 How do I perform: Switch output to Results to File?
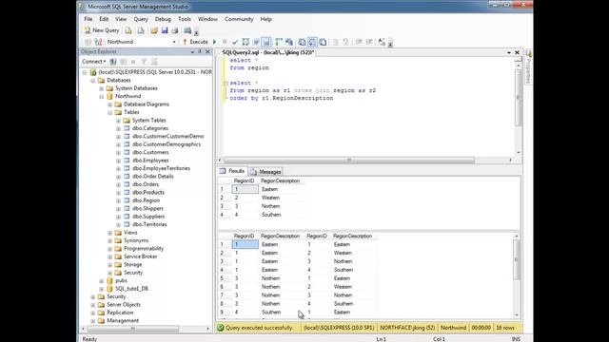(x=323, y=42)
